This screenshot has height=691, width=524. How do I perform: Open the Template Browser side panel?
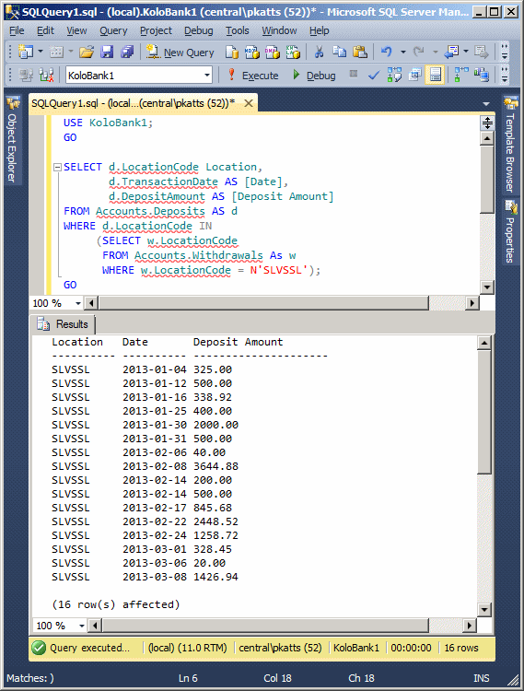click(x=510, y=144)
